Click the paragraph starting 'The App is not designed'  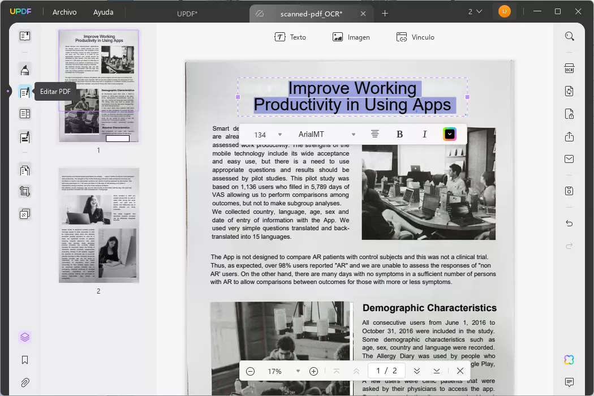tap(353, 269)
